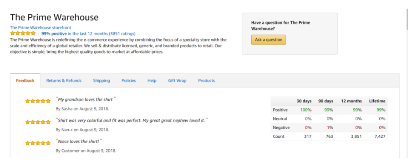The width and height of the screenshot is (412, 167).
Task: Click star rating beside Nan-c's review
Action: tap(38, 122)
